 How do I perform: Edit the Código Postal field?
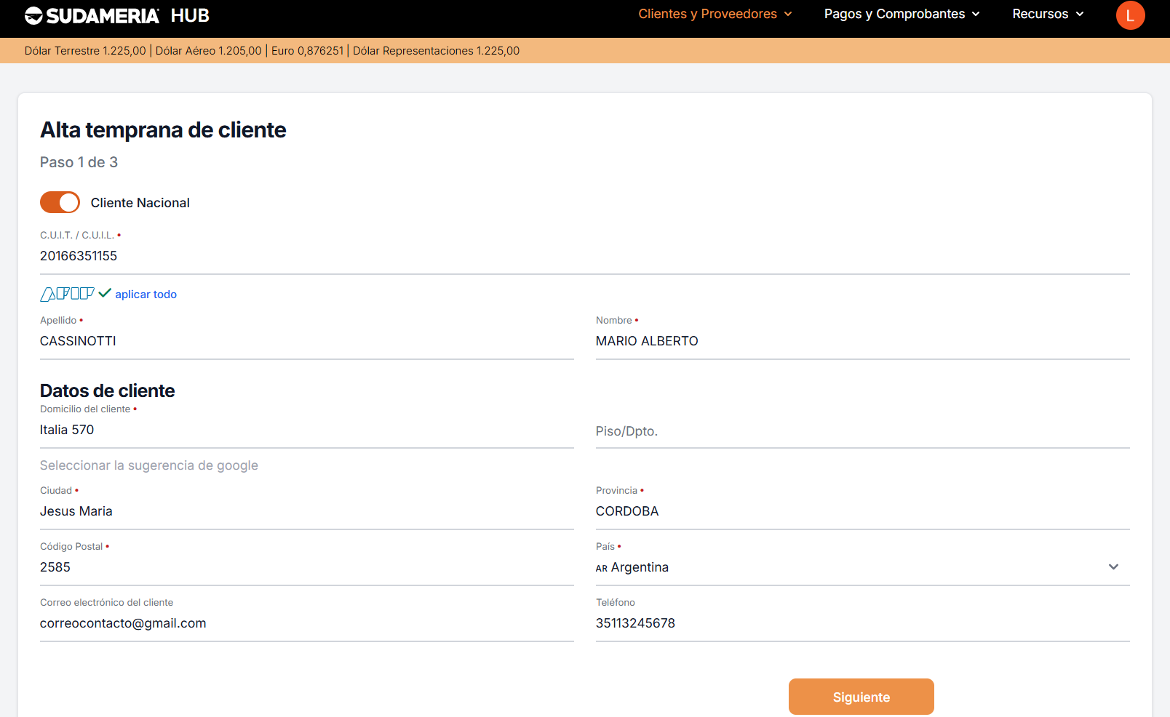[x=306, y=567]
